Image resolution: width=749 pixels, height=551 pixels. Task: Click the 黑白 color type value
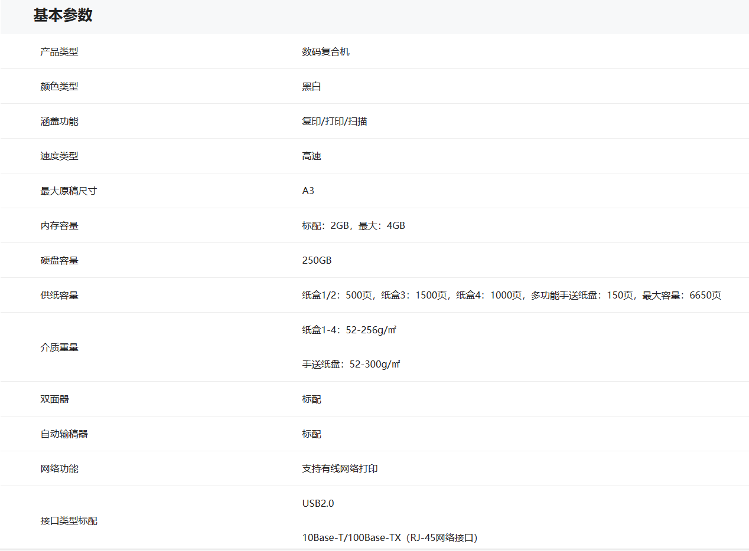coord(311,87)
